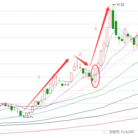Click the long red arrow labeled 3

[x=99, y=36]
